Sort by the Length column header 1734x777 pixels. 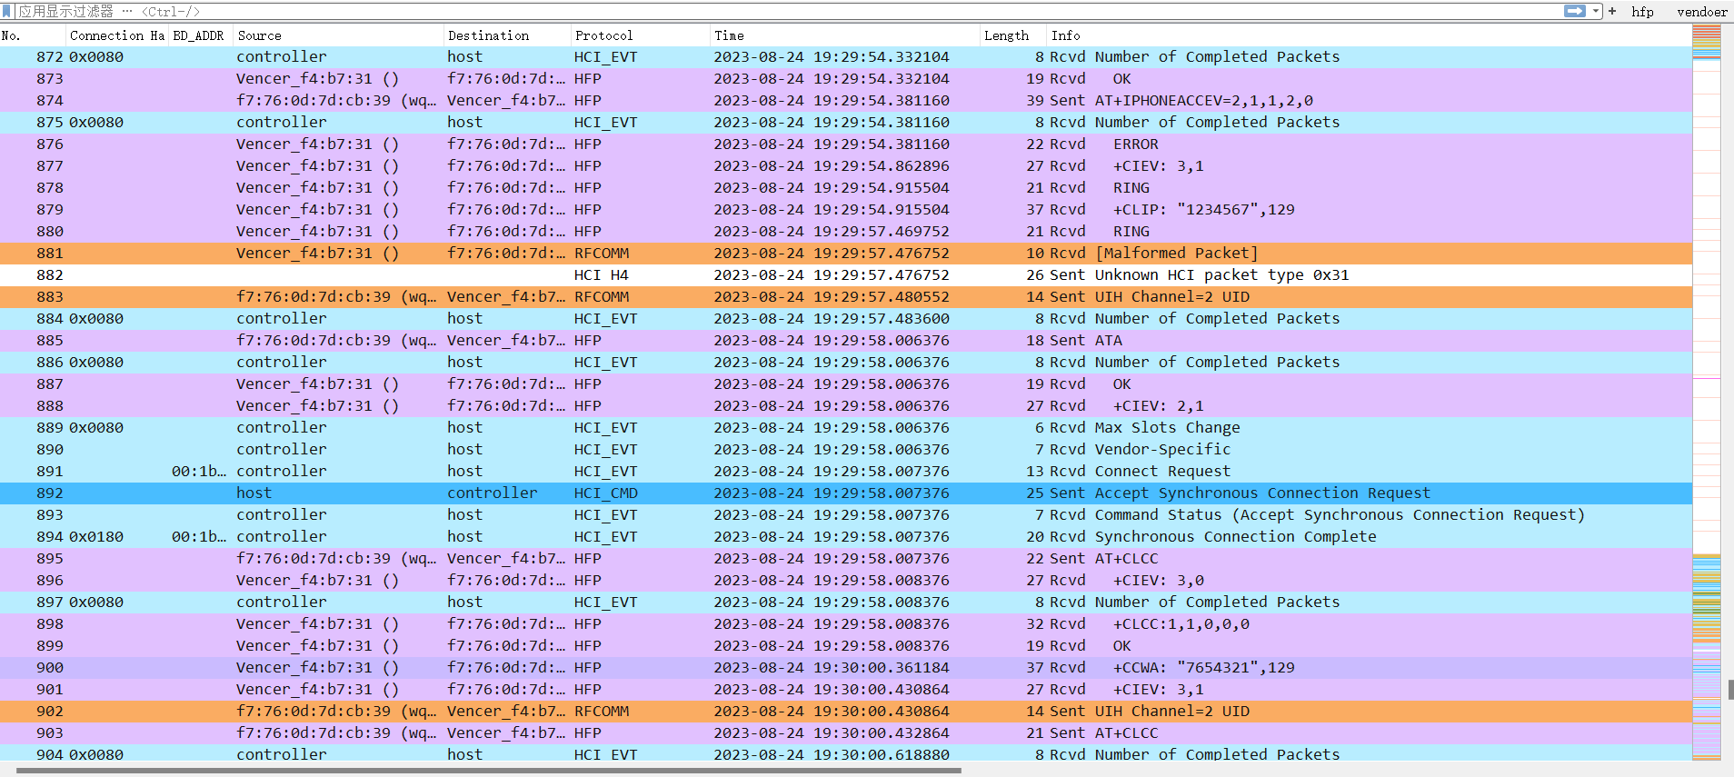click(x=1013, y=35)
